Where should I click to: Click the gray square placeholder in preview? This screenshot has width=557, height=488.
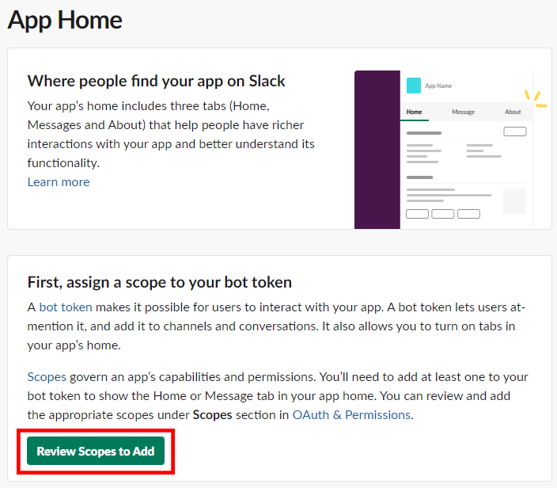coord(513,201)
